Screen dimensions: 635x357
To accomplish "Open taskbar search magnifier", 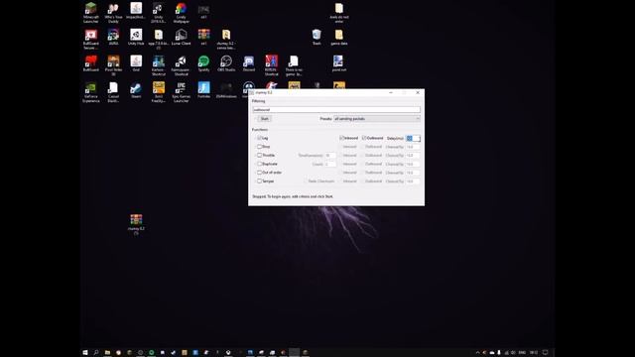I will coord(96,353).
